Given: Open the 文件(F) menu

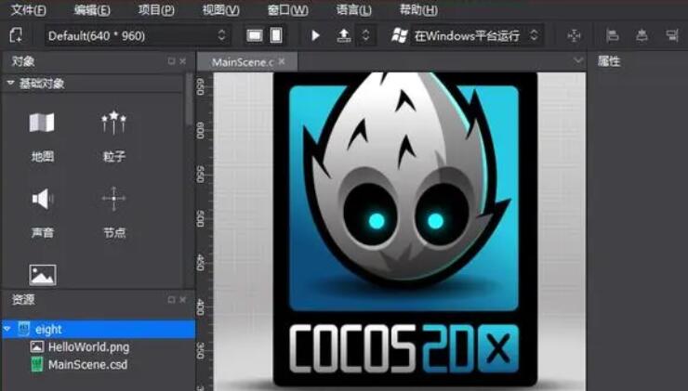Looking at the screenshot, I should click(x=29, y=9).
